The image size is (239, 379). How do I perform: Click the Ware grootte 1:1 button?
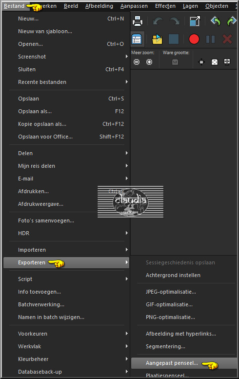pos(175,62)
